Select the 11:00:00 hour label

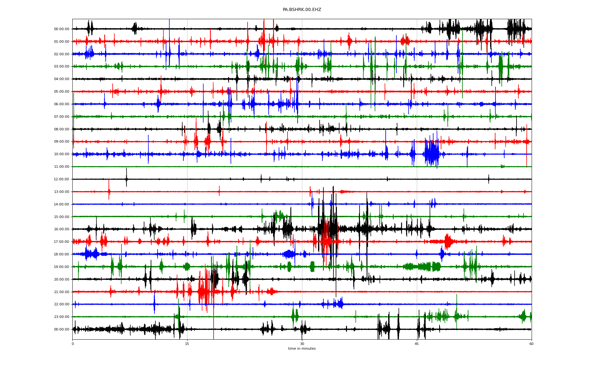click(x=62, y=167)
